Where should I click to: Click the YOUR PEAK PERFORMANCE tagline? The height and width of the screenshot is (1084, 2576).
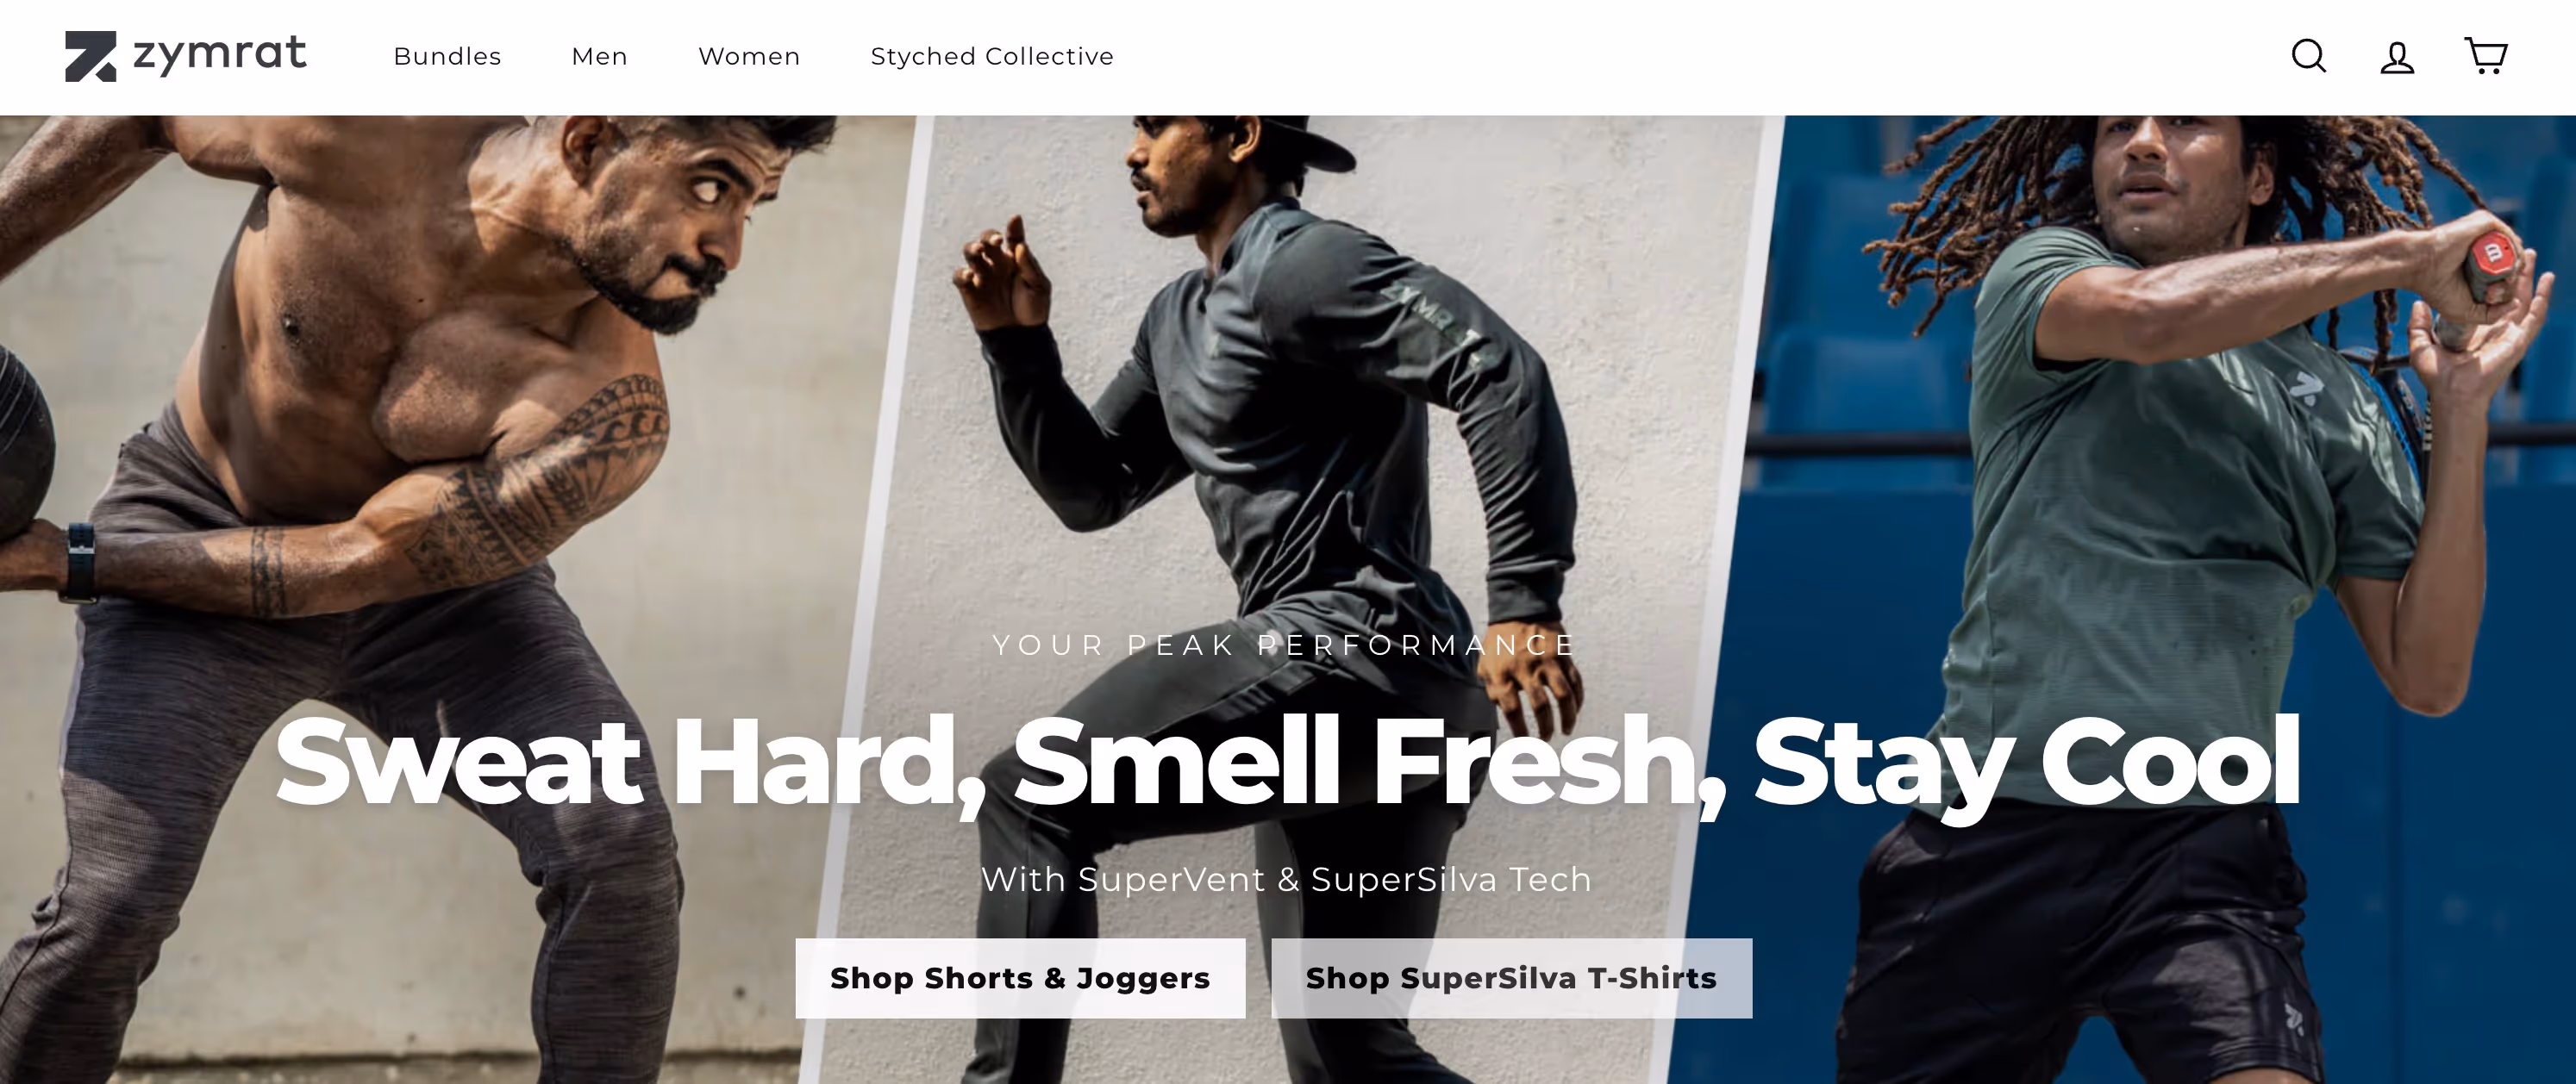coord(1285,645)
